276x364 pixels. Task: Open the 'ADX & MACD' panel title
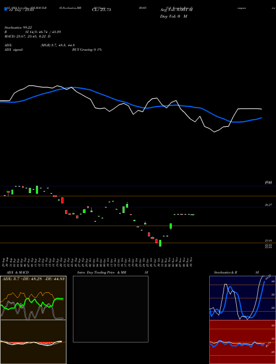coord(18,272)
